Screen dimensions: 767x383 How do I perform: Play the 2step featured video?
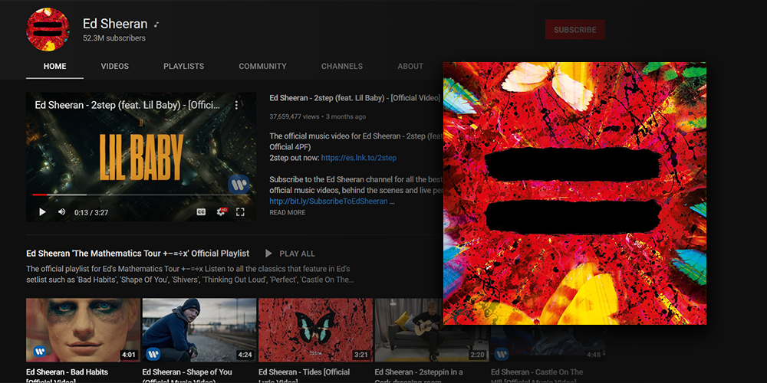coord(42,212)
